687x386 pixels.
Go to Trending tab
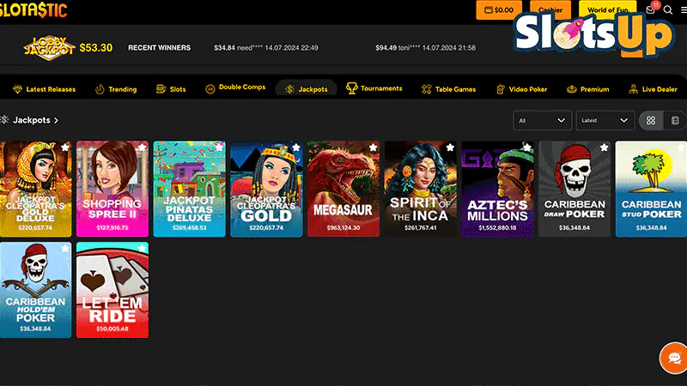(116, 89)
